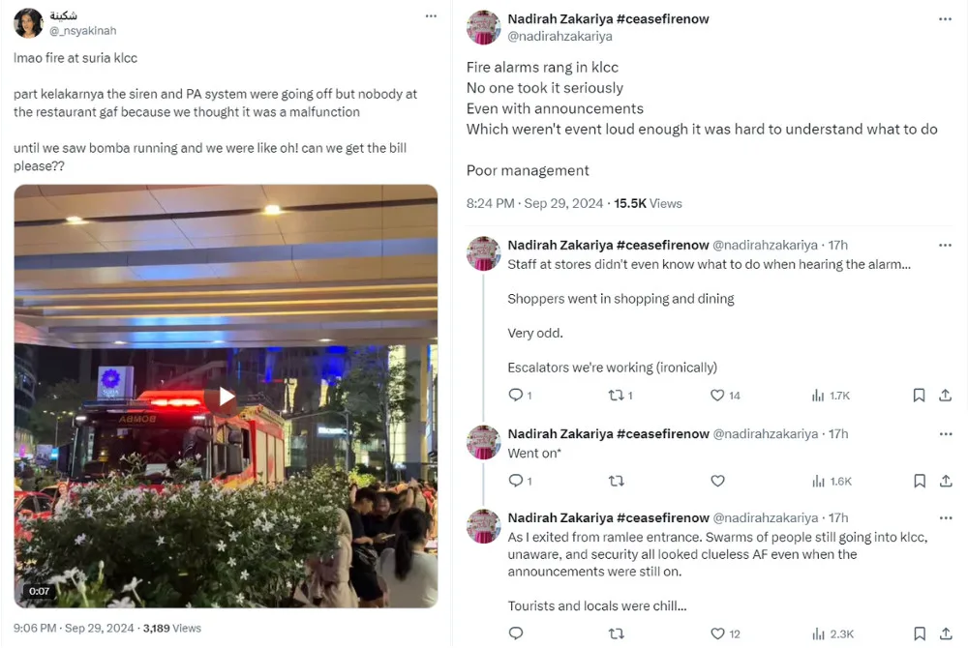Like the 'Went on*' tweet
Screen dimensions: 968x648
point(717,481)
